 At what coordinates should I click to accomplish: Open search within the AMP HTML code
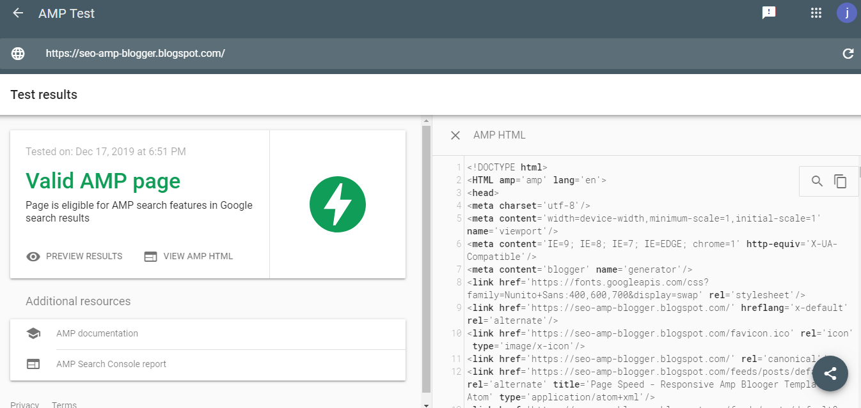(817, 181)
